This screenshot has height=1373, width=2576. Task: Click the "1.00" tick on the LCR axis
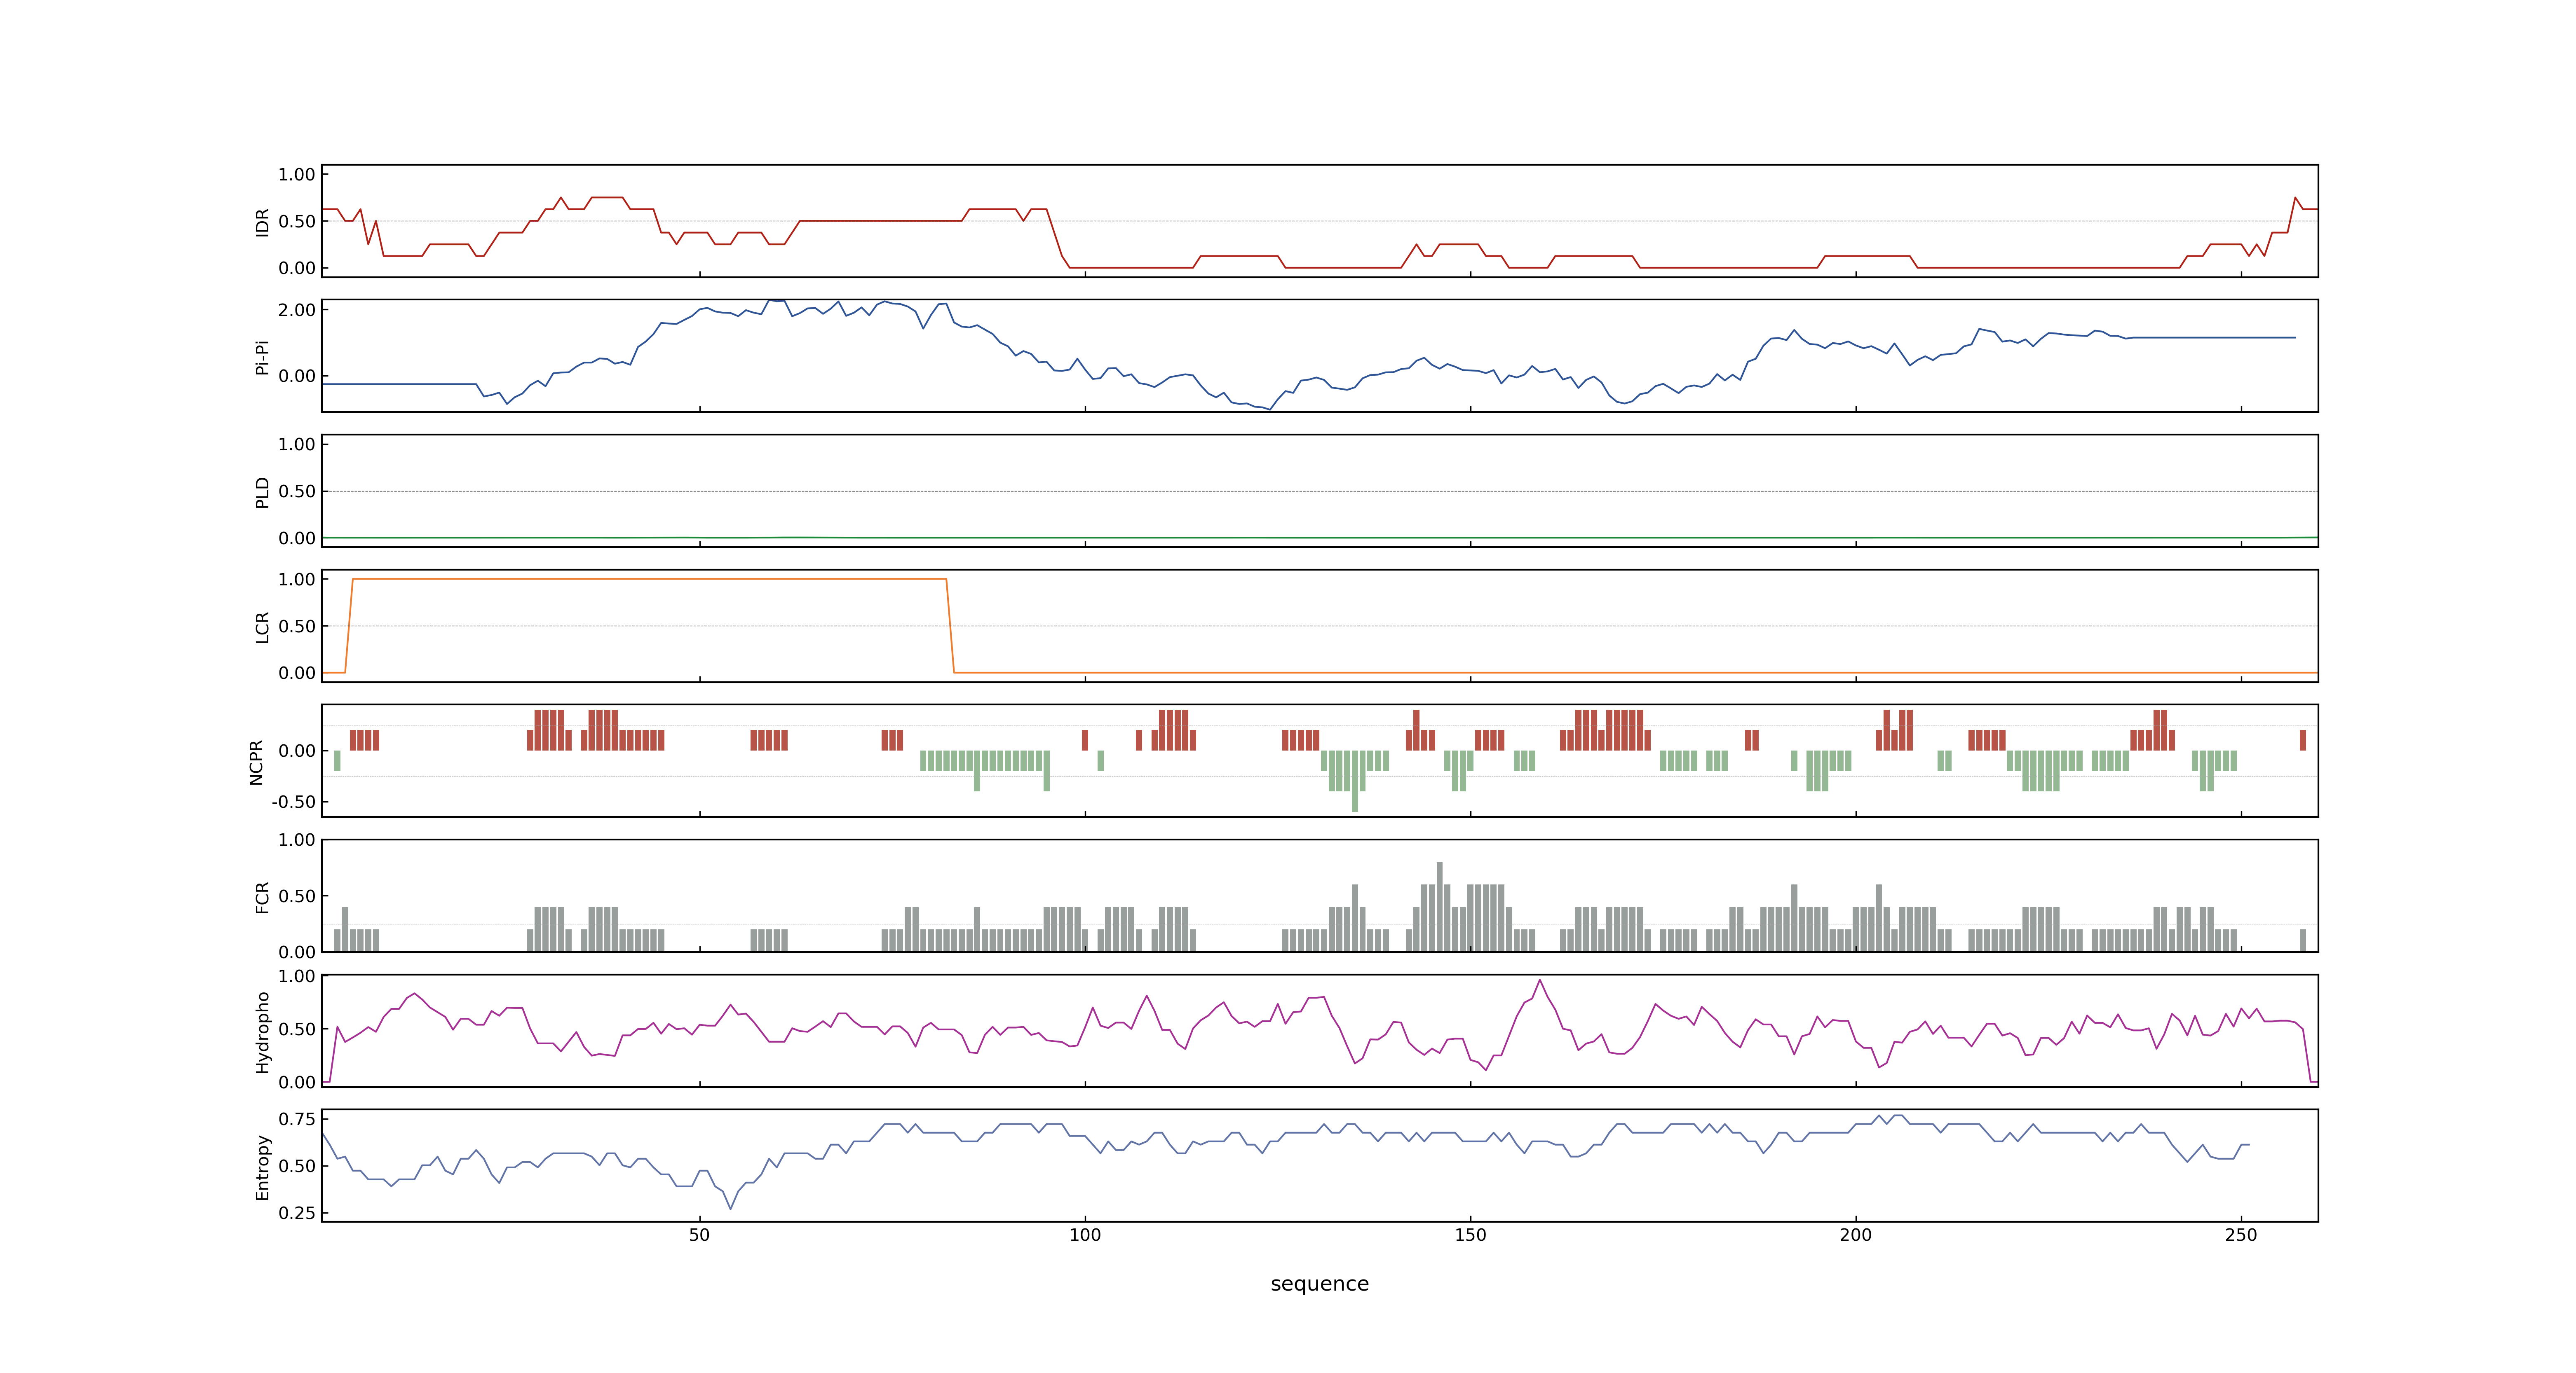[x=297, y=579]
